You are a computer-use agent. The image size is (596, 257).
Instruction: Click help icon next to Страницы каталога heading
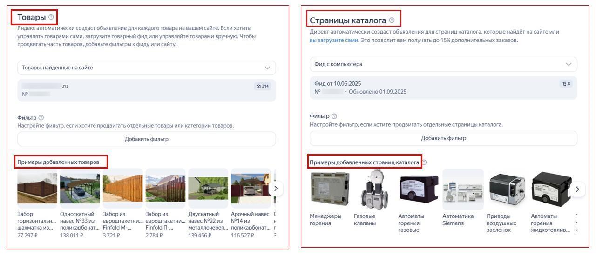pyautogui.click(x=392, y=20)
